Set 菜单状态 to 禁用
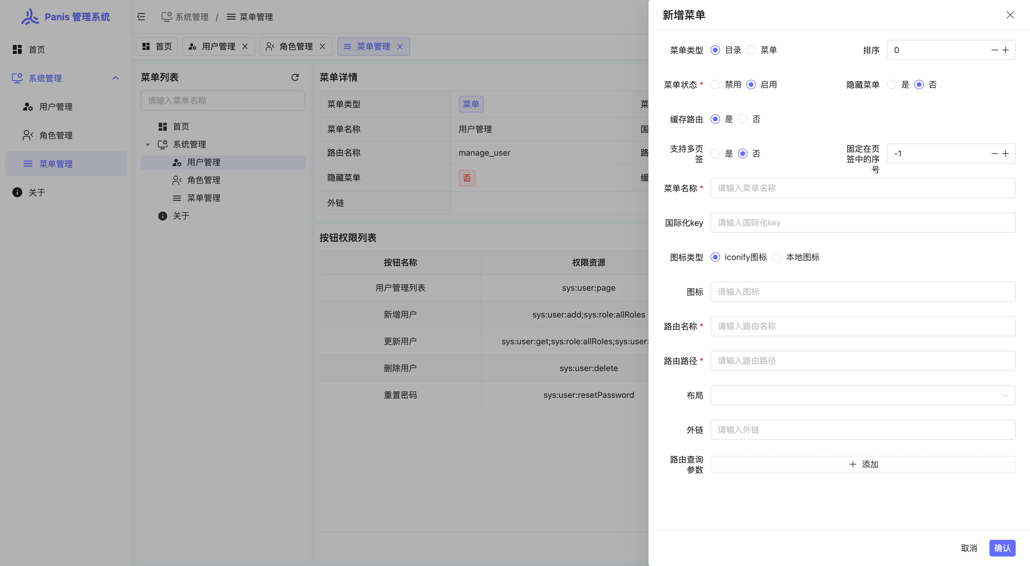Screen dimensions: 1030x566 pyautogui.click(x=715, y=85)
